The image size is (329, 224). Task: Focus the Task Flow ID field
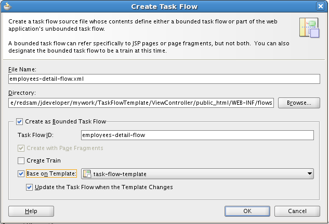click(x=197, y=135)
